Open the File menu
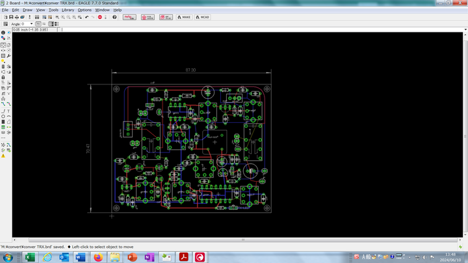 [x=5, y=10]
